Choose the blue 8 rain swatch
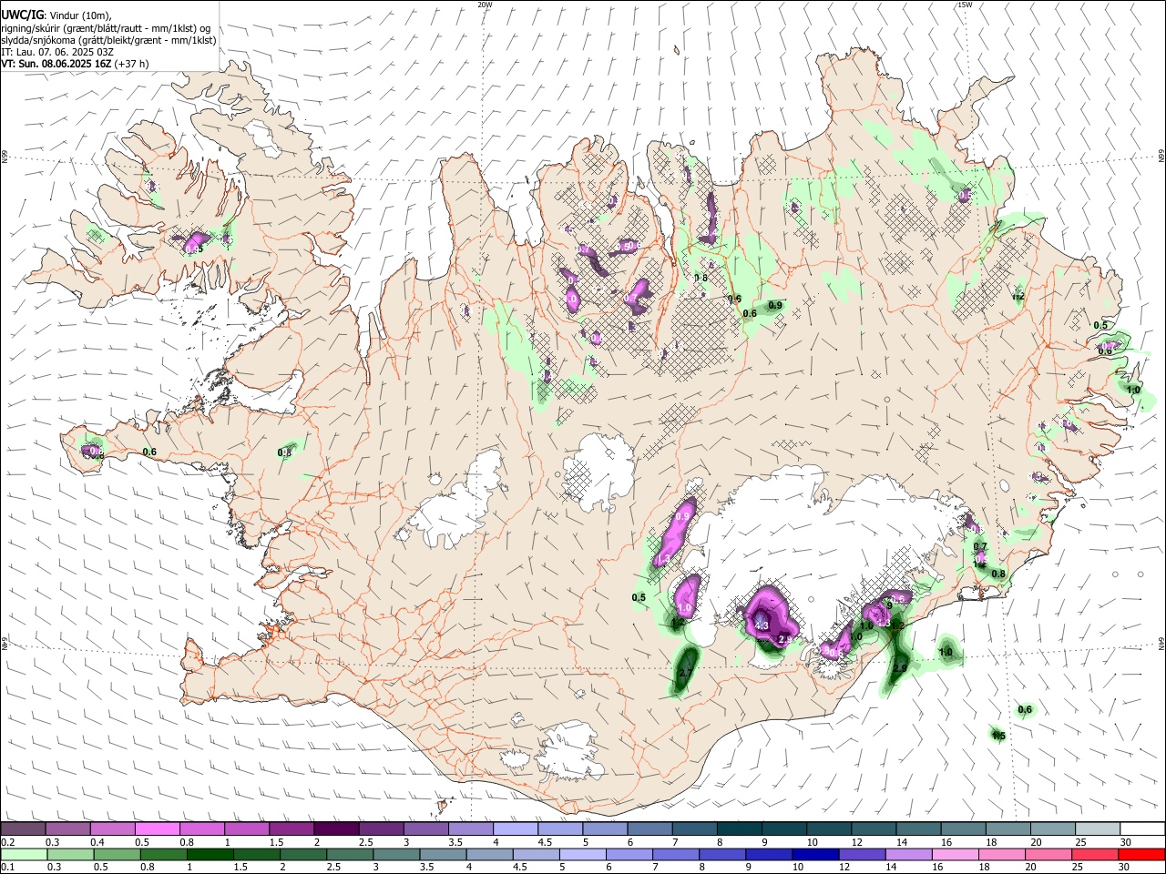The width and height of the screenshot is (1166, 874). (721, 854)
